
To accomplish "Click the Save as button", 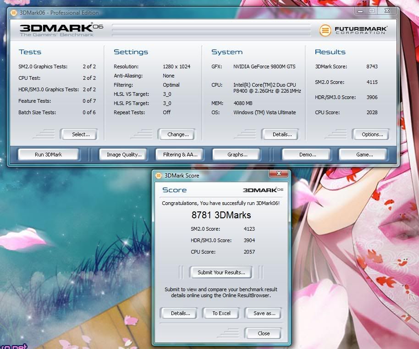I will [263, 313].
